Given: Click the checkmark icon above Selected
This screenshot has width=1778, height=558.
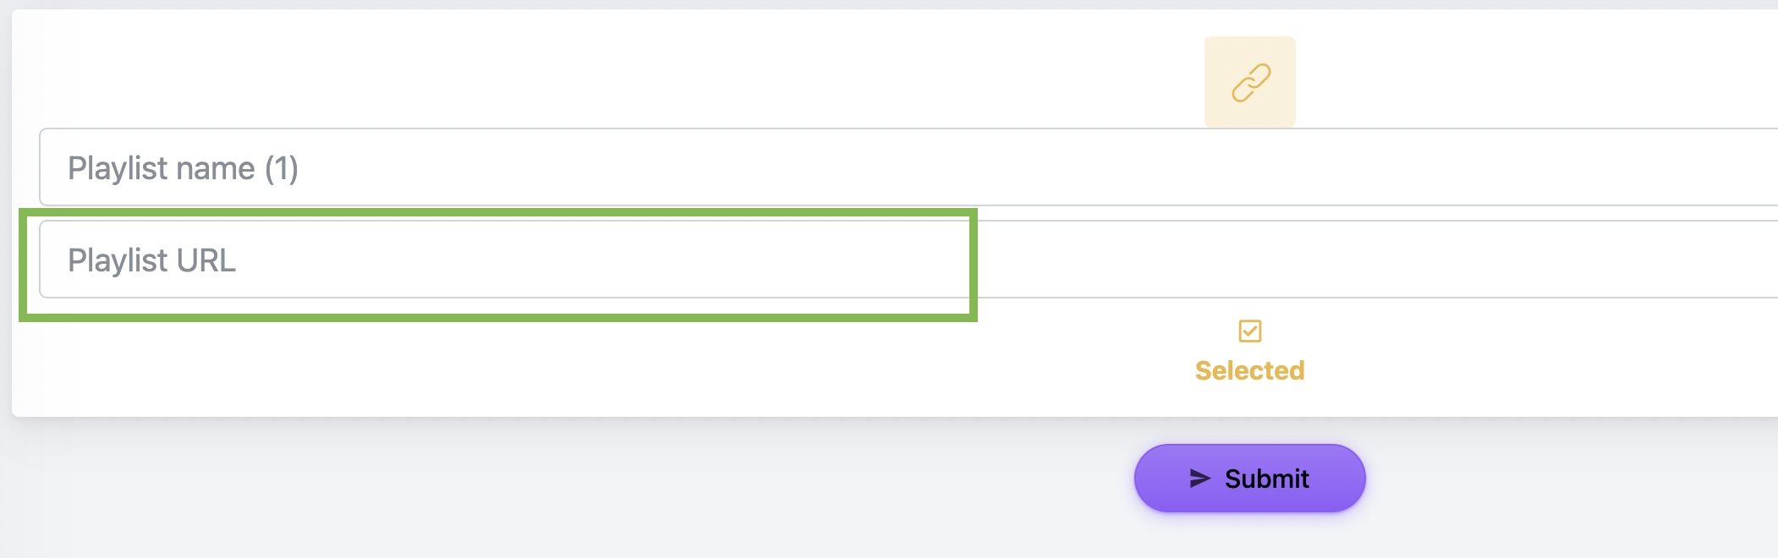Looking at the screenshot, I should point(1249,331).
